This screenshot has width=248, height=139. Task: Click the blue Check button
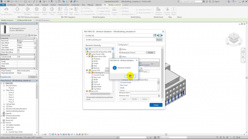[156, 105]
